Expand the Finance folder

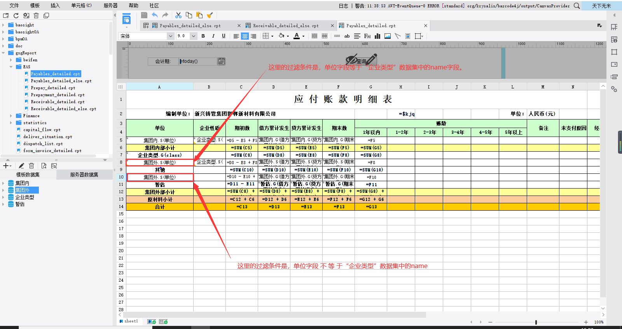11,116
